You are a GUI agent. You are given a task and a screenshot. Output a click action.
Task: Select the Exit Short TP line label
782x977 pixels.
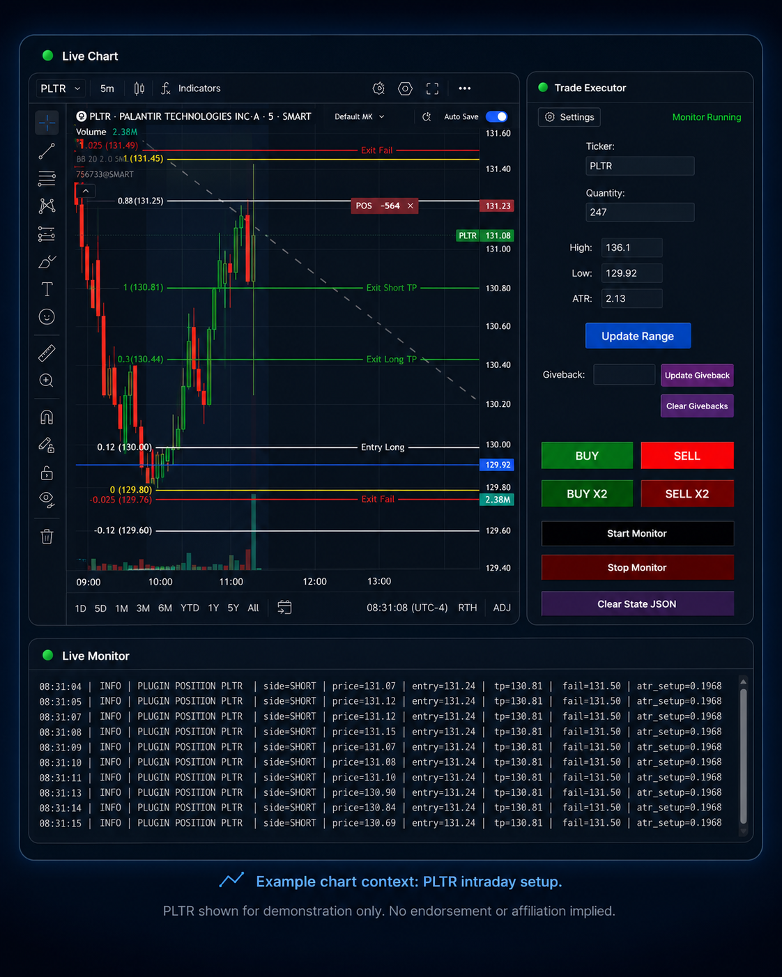(392, 288)
